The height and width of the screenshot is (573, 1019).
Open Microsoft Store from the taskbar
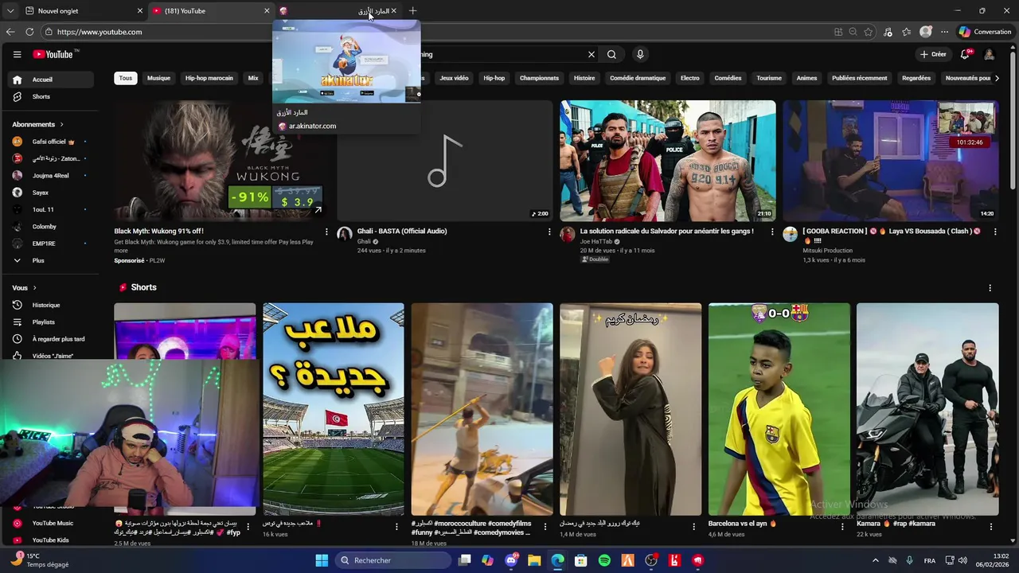[x=581, y=560]
